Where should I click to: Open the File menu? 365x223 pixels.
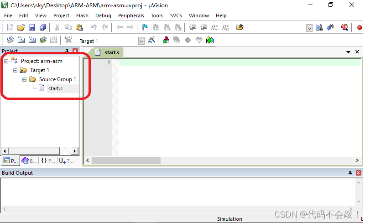click(x=8, y=16)
